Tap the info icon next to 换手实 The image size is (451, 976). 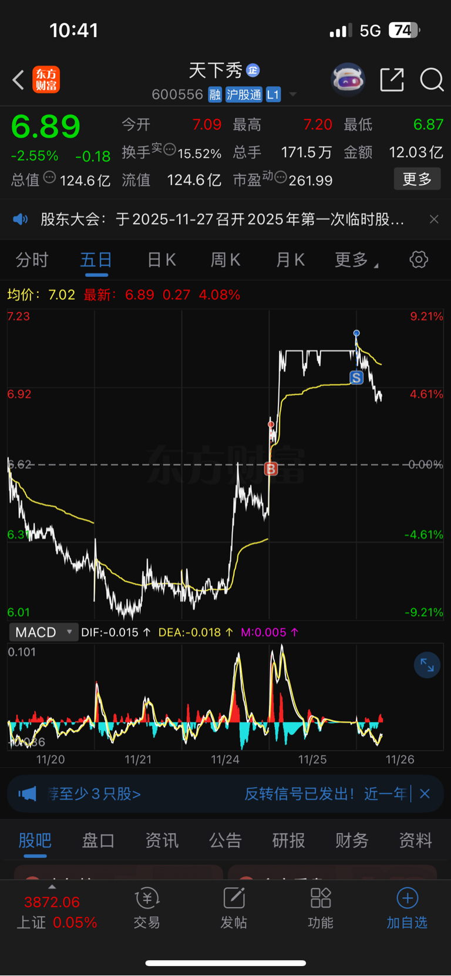170,150
